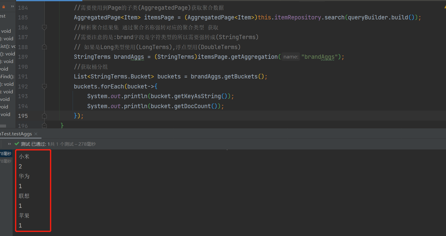
Task: Click the count '1' below 华为
Action: click(20, 186)
